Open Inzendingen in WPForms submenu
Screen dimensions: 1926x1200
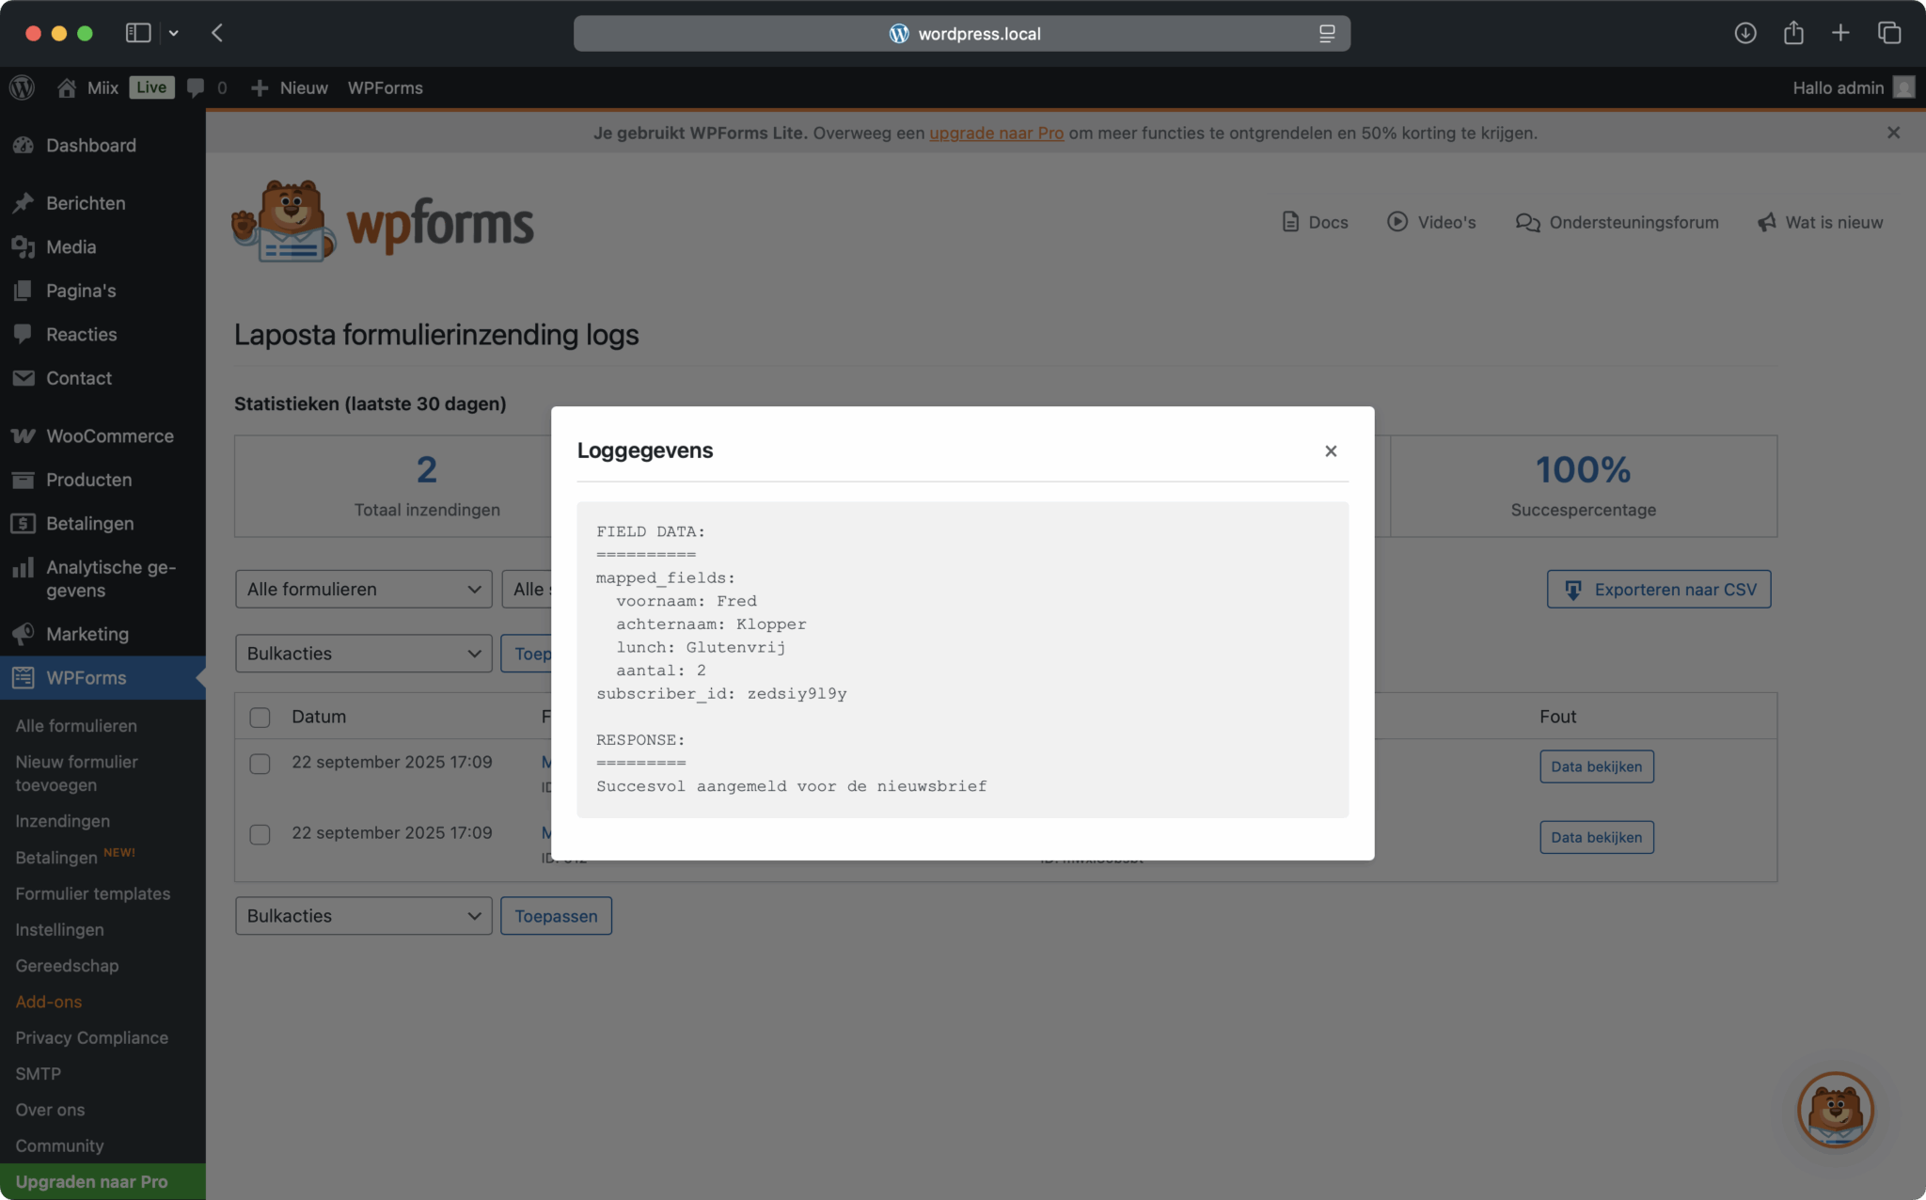(62, 821)
